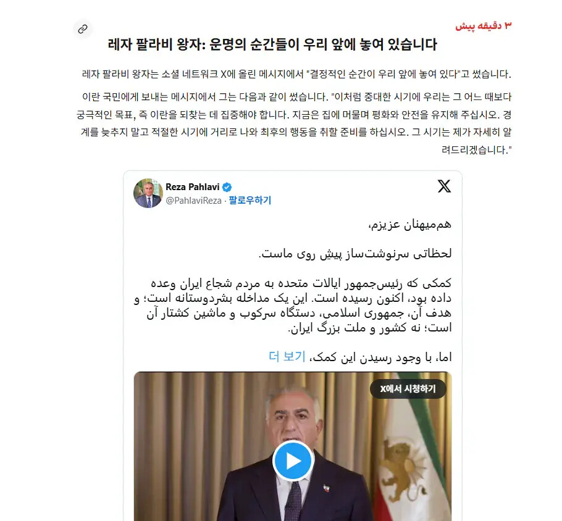Screen dimensions: 562x521
Task: Select the X에서 시청하기 button
Action: click(408, 389)
